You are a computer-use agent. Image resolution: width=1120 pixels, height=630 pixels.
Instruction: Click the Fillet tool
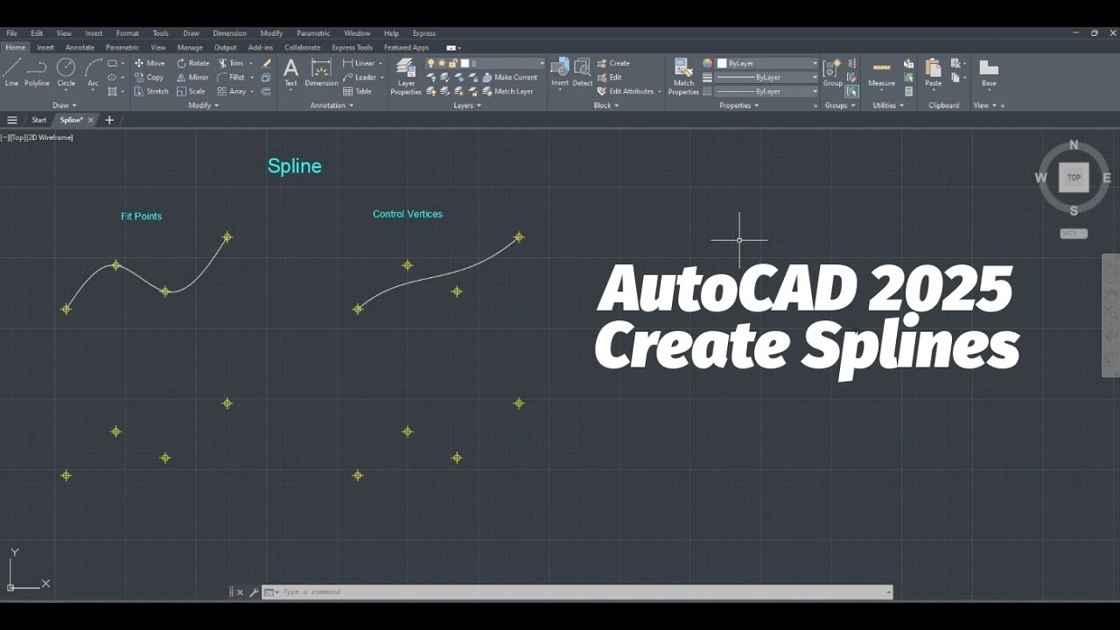tap(231, 77)
